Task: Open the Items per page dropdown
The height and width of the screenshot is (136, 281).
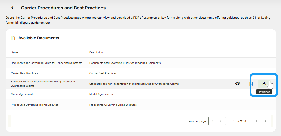Action: pos(217,121)
